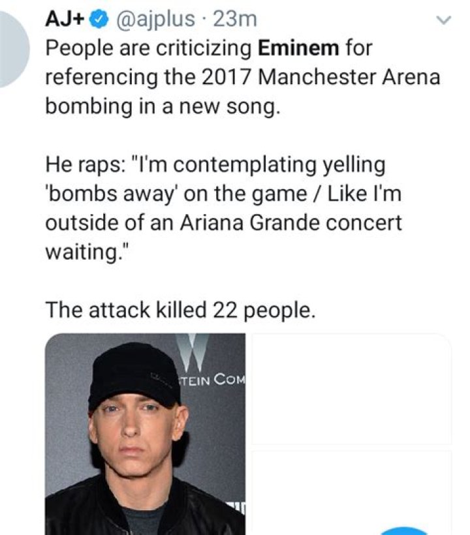The image size is (470, 535).
Task: Open the AJ+ display name link
Action: 65,20
